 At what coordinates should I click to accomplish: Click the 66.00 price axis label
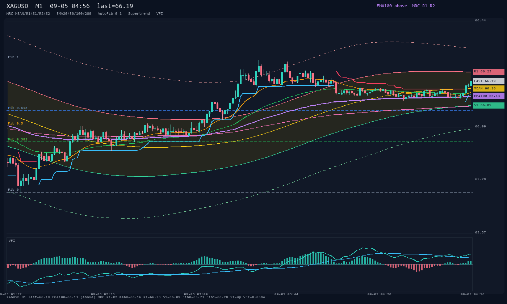click(481, 126)
